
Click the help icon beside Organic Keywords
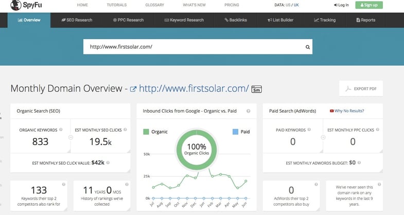point(61,130)
